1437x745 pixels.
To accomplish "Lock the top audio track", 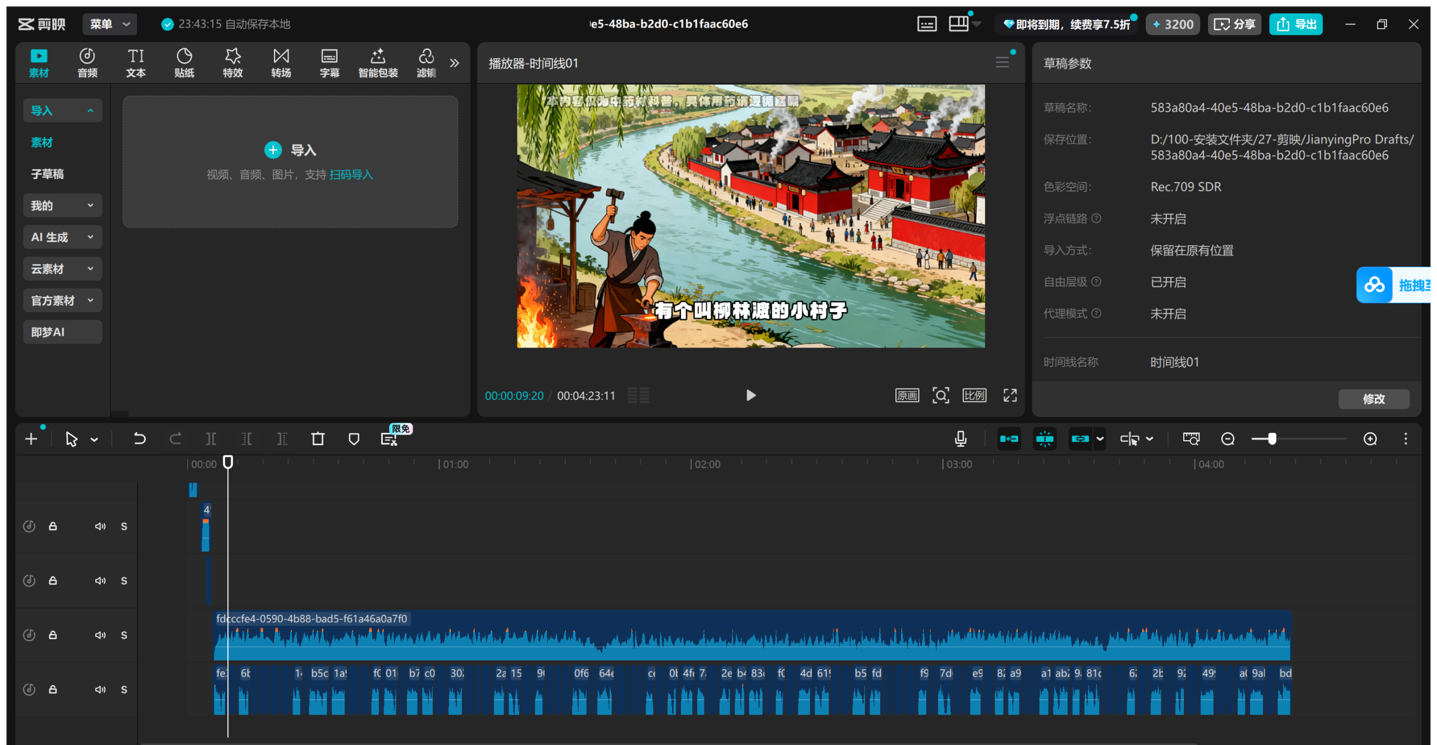I will pos(53,527).
